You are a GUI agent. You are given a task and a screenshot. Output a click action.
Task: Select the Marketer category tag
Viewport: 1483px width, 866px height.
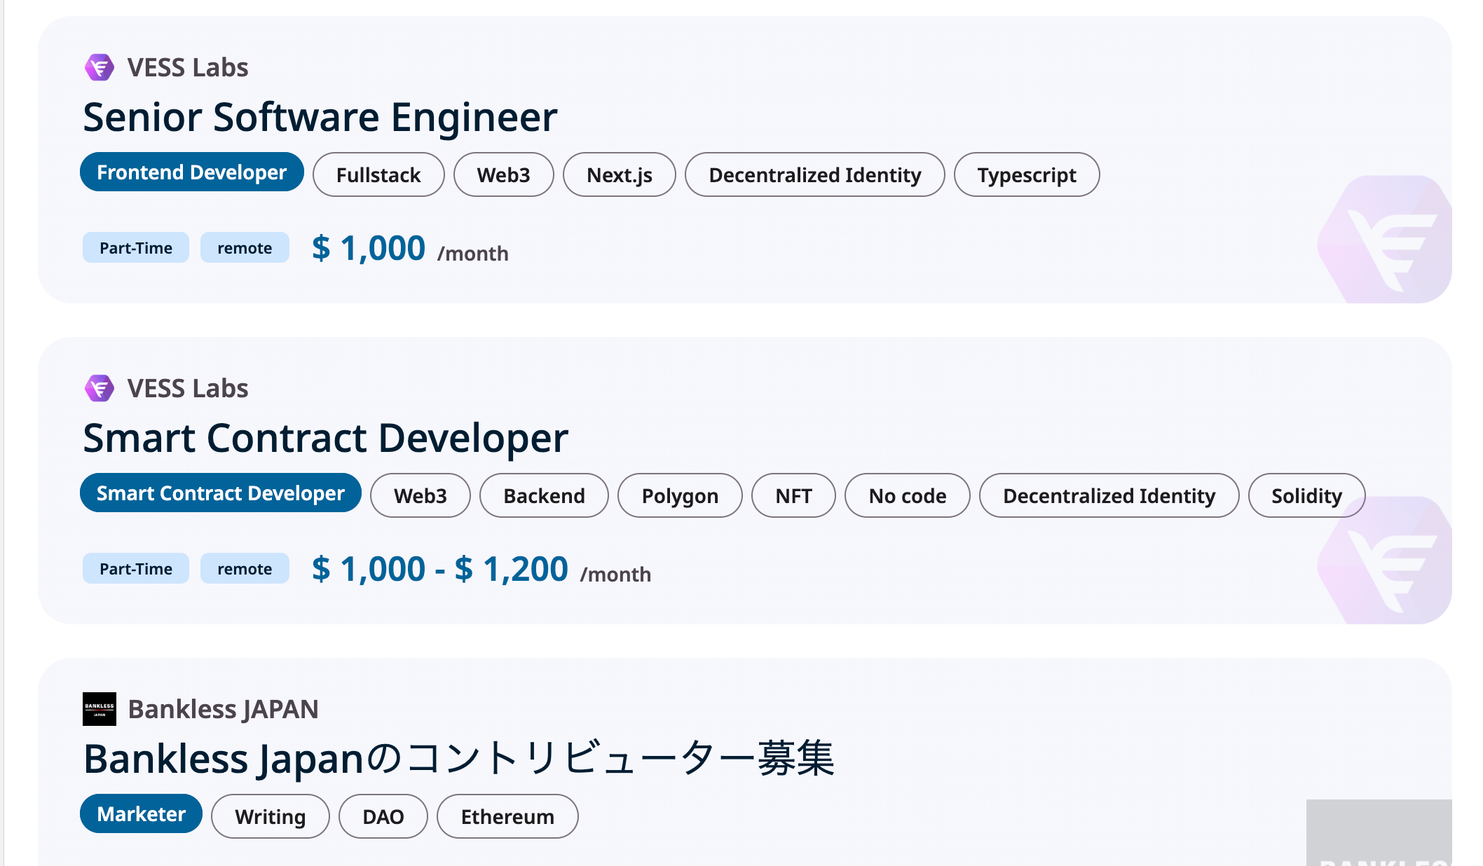pos(141,814)
